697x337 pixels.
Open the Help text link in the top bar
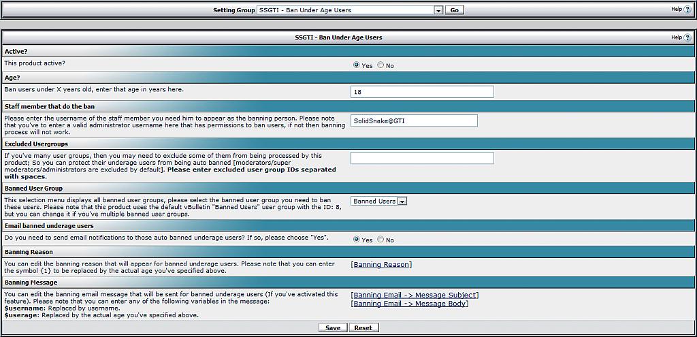[676, 10]
